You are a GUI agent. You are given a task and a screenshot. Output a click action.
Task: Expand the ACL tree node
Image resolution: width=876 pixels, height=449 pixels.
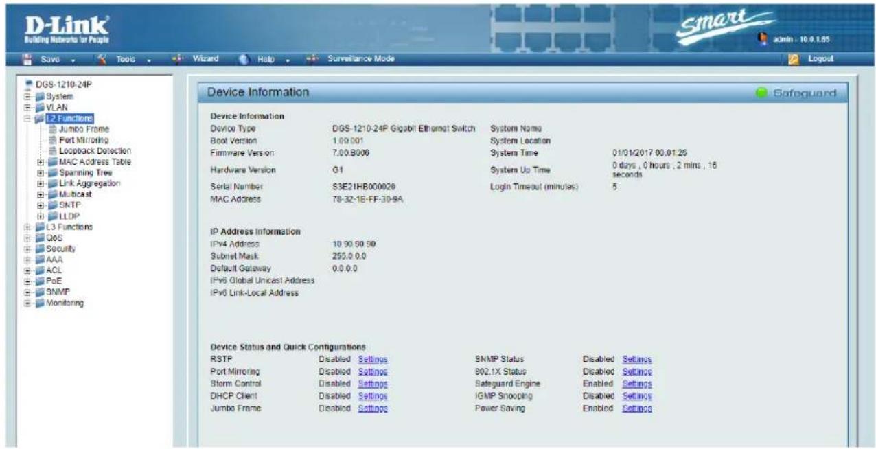tap(28, 270)
